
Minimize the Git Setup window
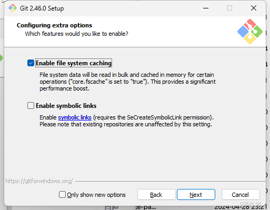pos(206,8)
